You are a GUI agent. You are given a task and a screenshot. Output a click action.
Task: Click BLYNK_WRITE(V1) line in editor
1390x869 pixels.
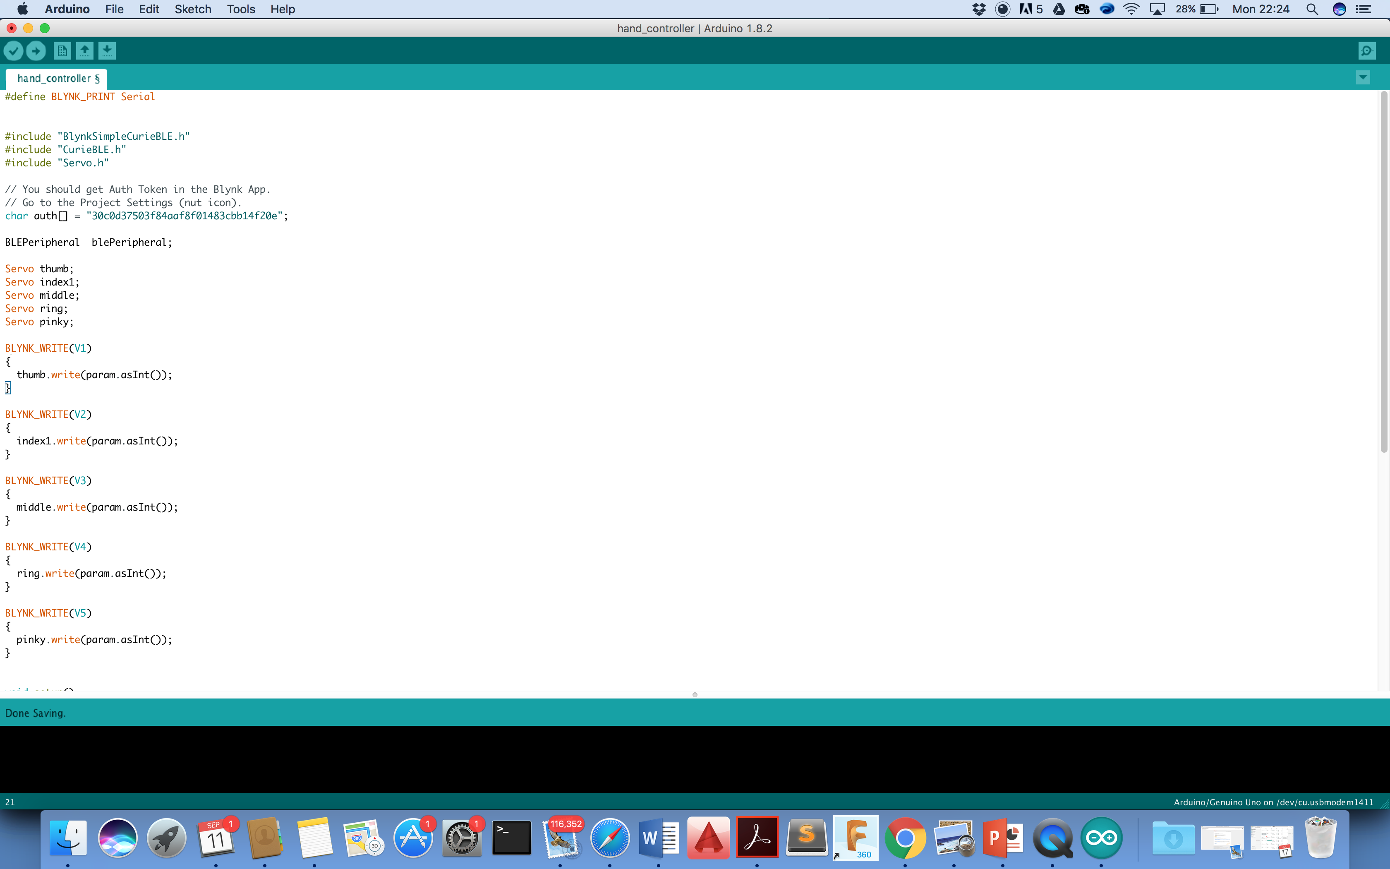pyautogui.click(x=48, y=348)
